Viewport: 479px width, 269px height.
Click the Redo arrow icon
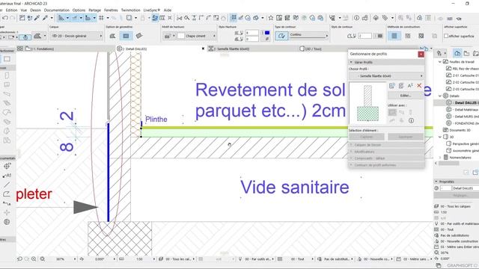[x=12, y=18]
